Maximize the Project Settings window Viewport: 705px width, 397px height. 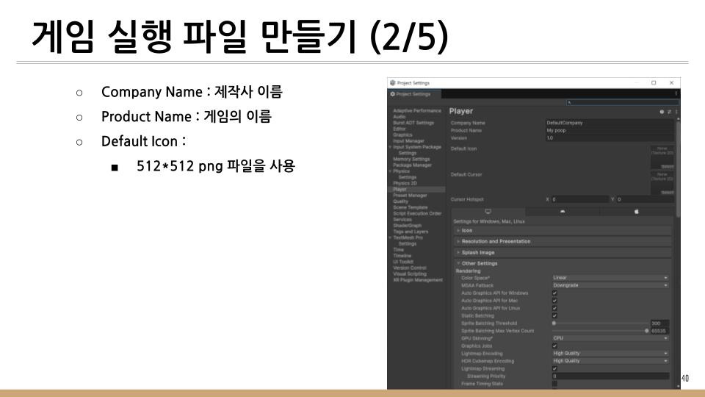[x=654, y=83]
